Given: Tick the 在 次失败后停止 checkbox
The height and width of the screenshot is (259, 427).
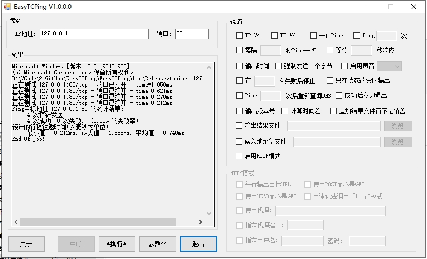Looking at the screenshot, I should (239, 81).
